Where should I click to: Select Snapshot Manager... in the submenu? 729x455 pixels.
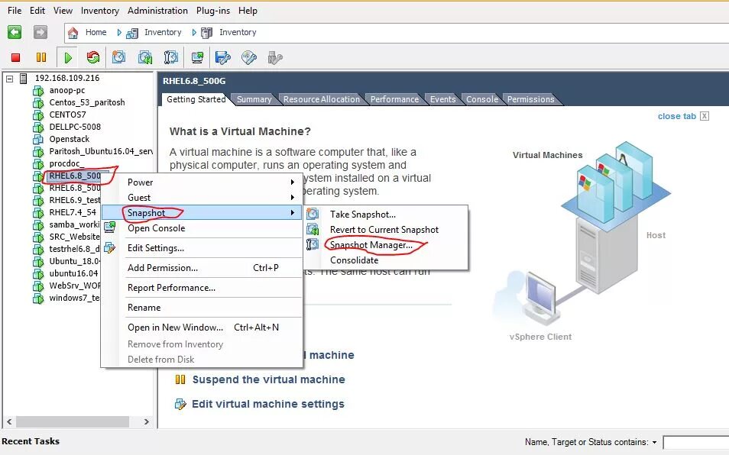(x=371, y=245)
